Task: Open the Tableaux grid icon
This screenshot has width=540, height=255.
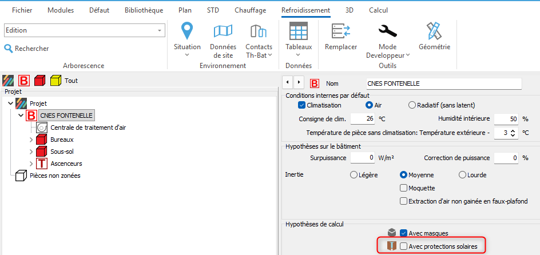Action: coord(299,32)
